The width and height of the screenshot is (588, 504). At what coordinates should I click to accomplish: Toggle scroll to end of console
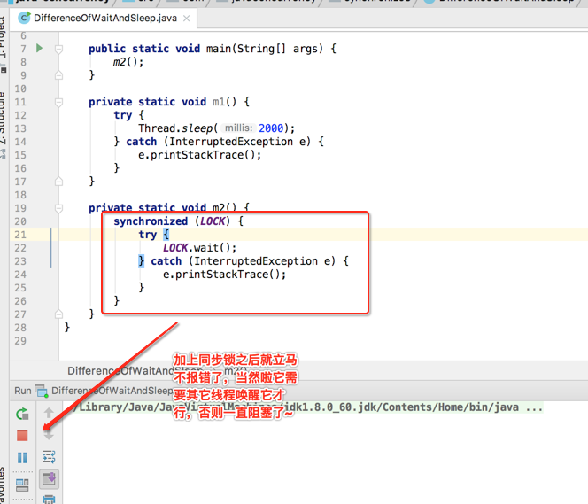49,479
